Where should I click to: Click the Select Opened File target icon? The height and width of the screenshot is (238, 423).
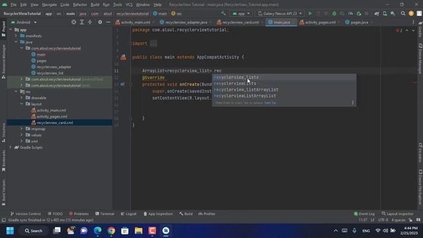[x=73, y=22]
